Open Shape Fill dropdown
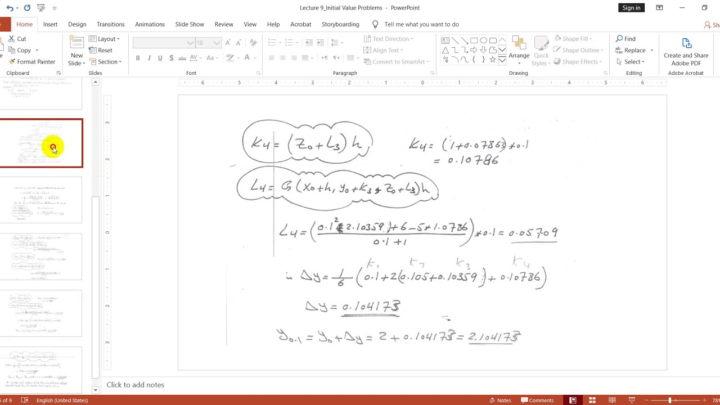Image resolution: width=720 pixels, height=405 pixels. 573,39
